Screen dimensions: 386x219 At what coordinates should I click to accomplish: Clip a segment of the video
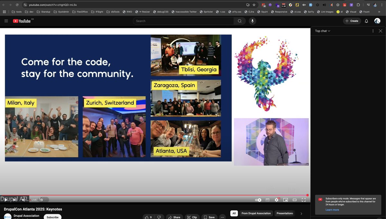pyautogui.click(x=192, y=217)
